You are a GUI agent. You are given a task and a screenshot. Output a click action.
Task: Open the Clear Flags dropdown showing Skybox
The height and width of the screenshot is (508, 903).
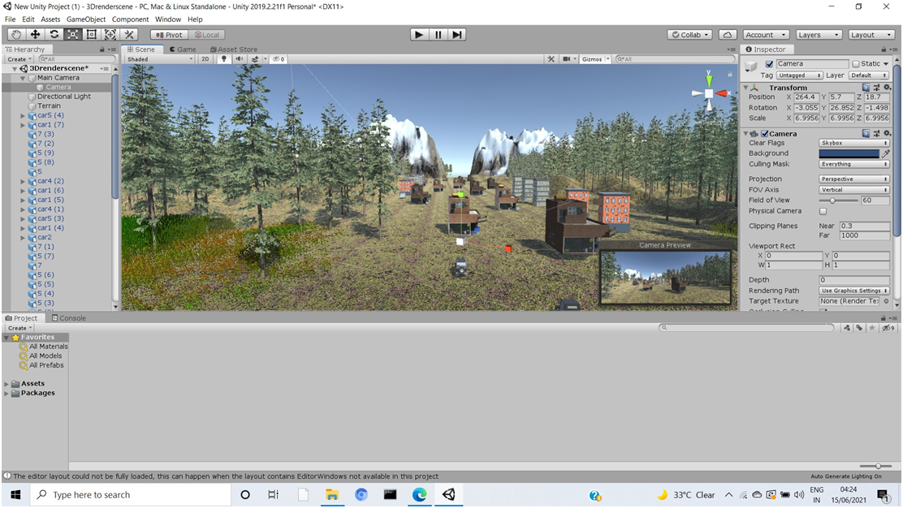(853, 142)
